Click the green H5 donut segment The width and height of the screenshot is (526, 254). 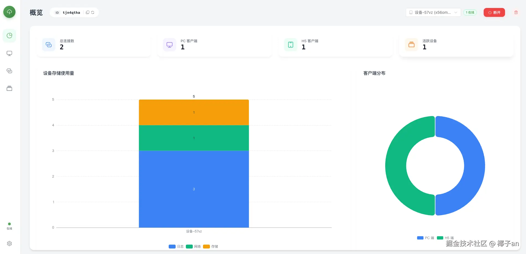(396, 165)
